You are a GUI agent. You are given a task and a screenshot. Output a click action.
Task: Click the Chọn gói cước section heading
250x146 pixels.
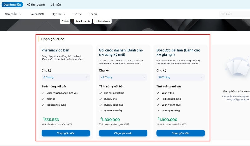pyautogui.click(x=52, y=39)
